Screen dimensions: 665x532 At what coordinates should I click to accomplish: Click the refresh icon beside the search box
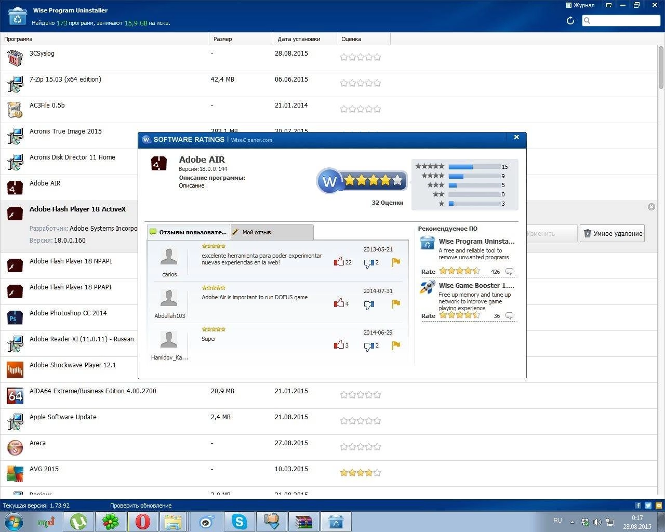pos(570,21)
